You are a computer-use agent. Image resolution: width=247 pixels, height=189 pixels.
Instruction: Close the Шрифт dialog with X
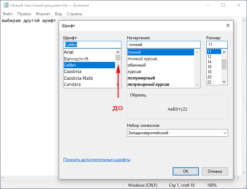(228, 25)
